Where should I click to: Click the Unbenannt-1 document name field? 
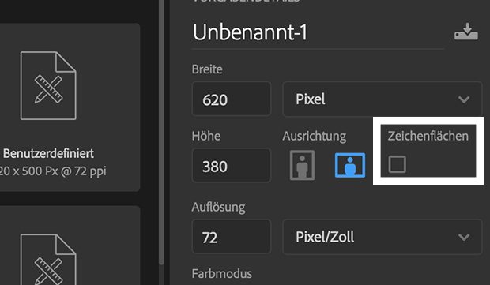(318, 32)
